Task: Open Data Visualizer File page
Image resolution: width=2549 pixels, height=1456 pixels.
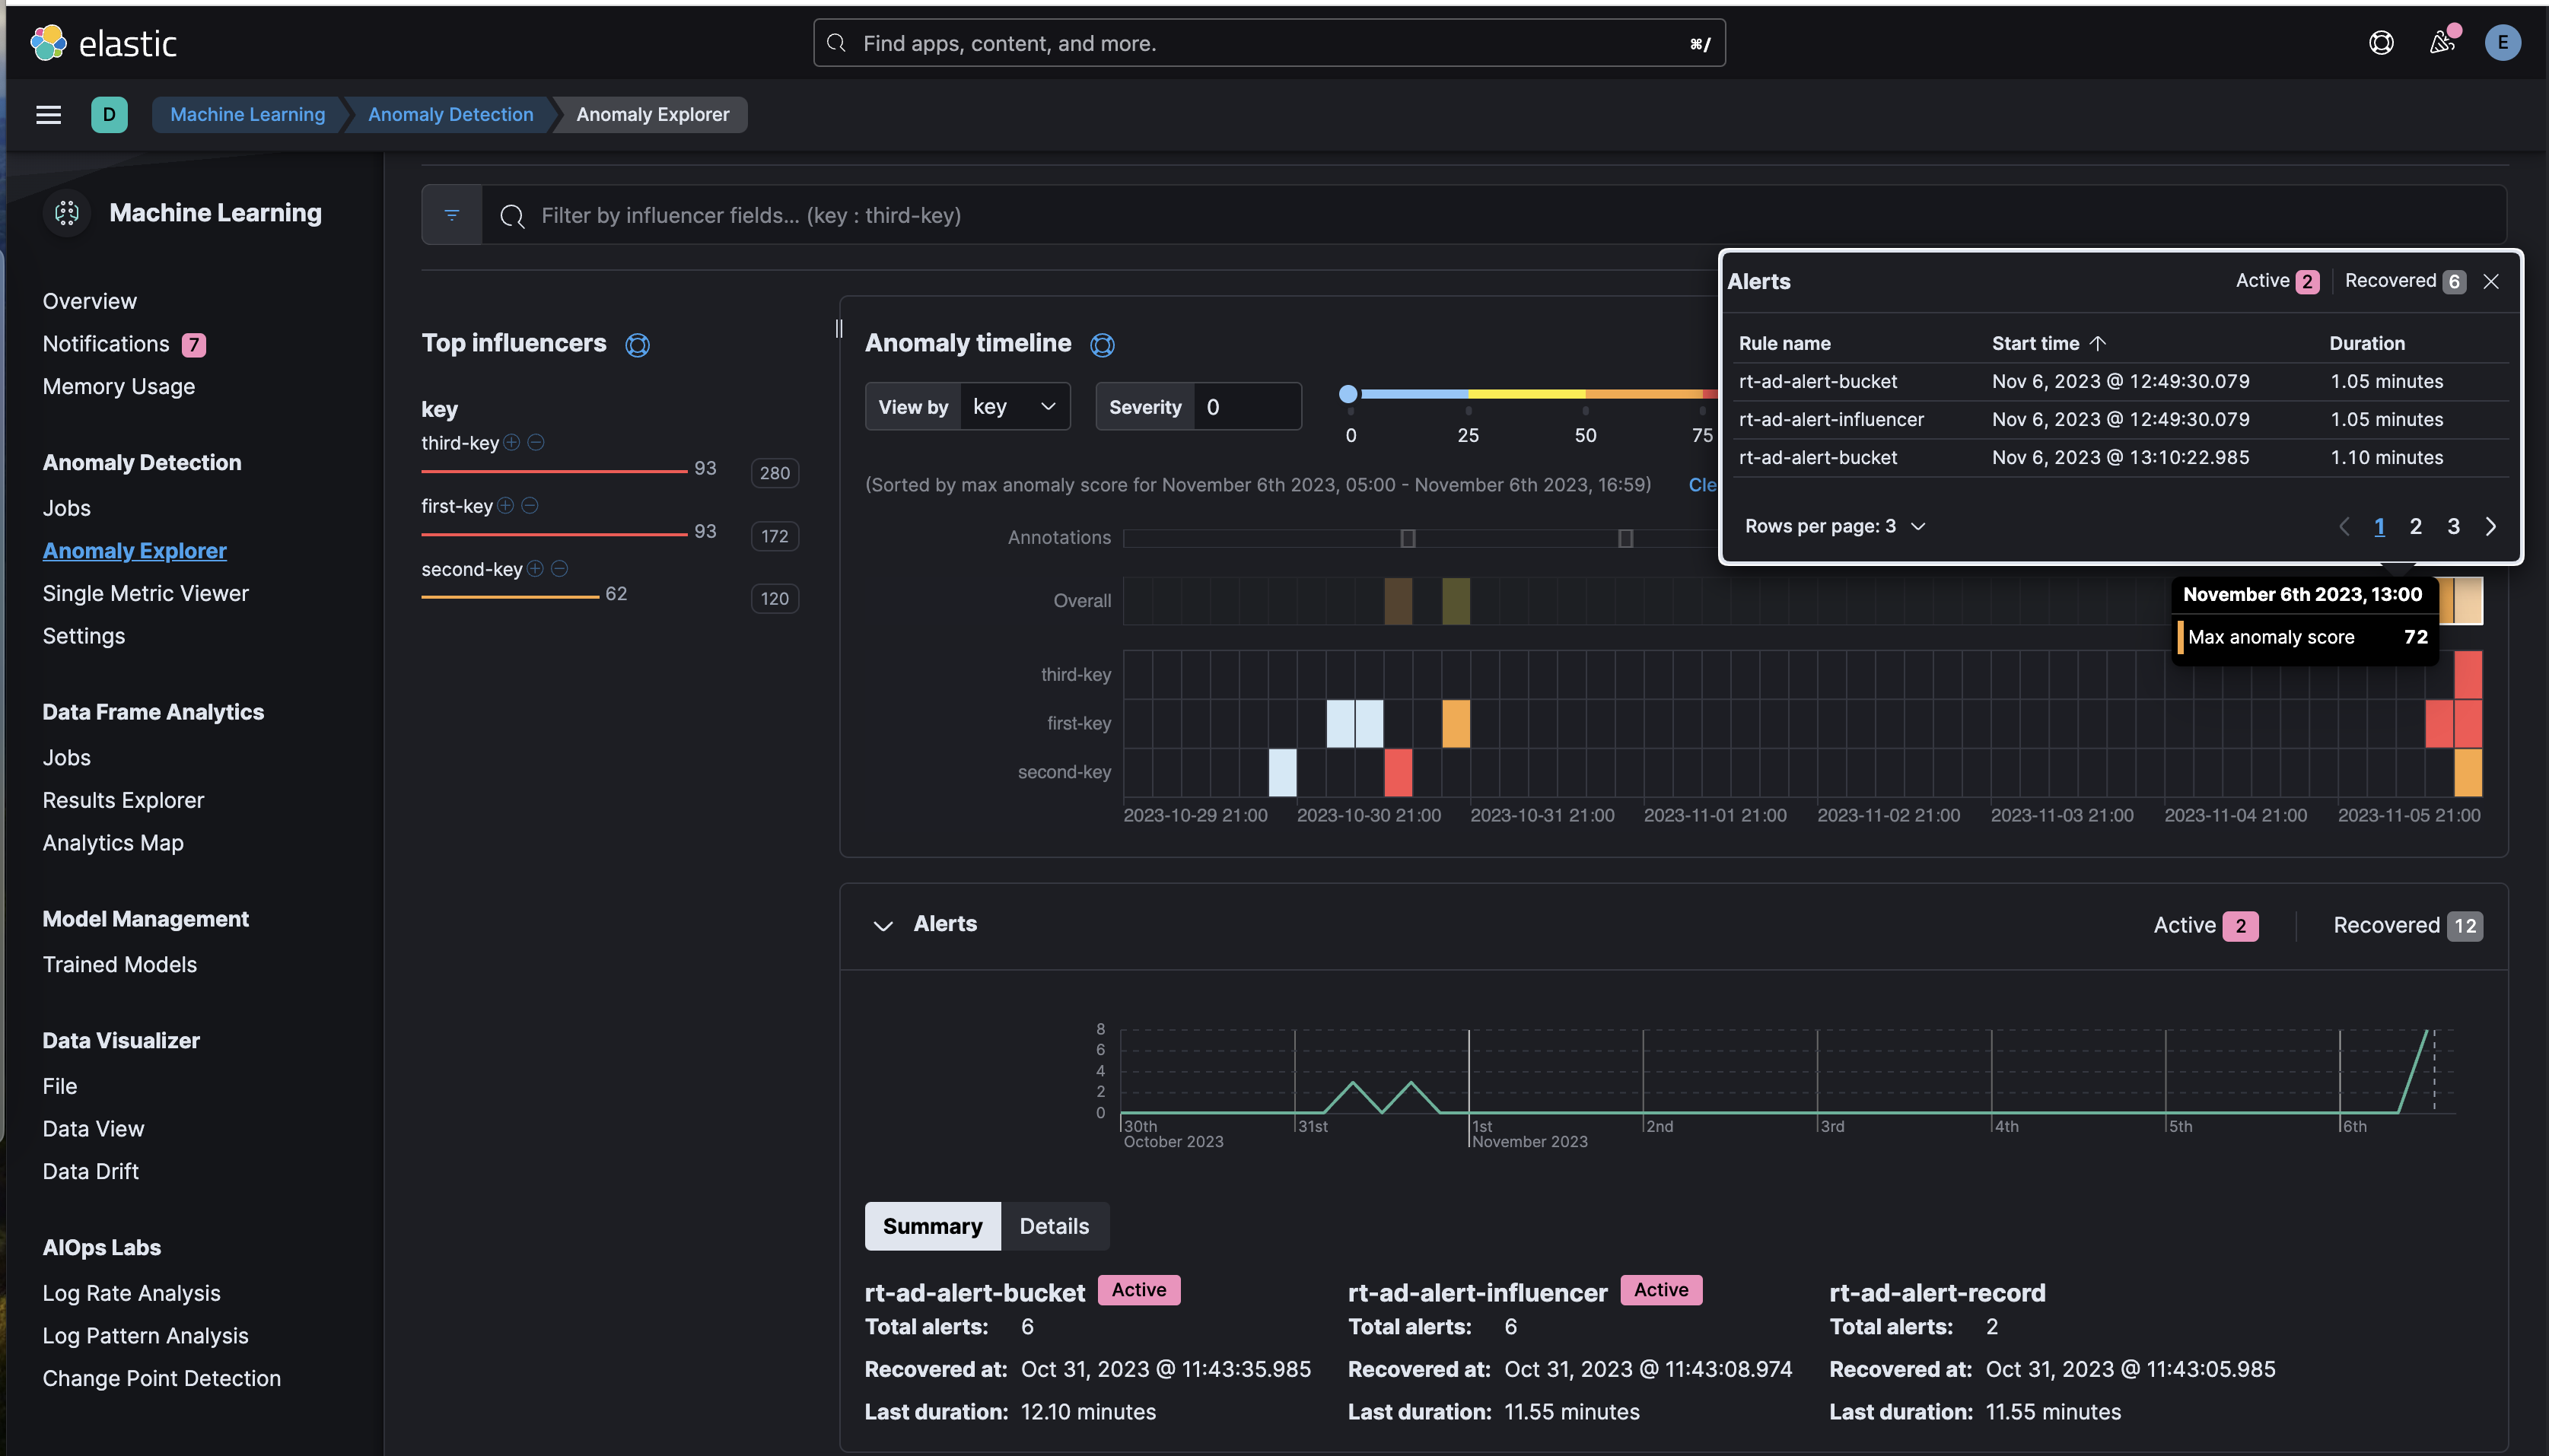Action: click(x=60, y=1086)
